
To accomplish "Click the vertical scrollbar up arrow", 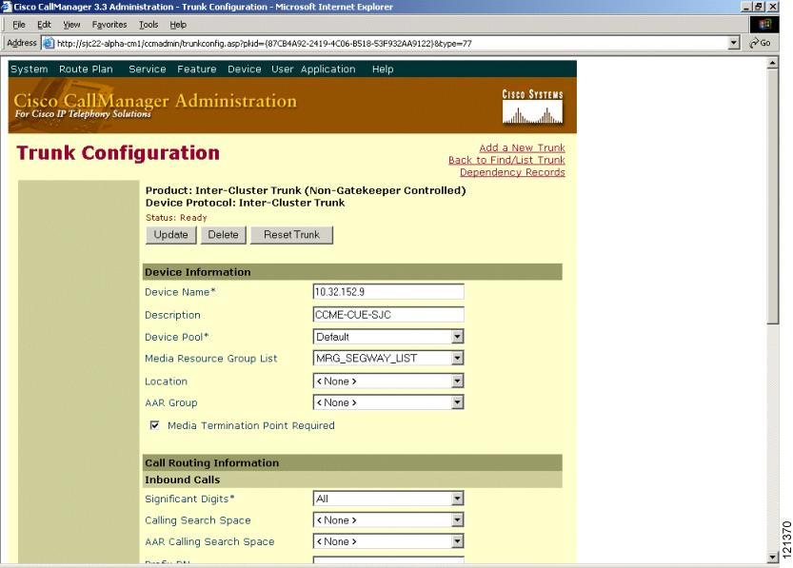I will click(772, 63).
